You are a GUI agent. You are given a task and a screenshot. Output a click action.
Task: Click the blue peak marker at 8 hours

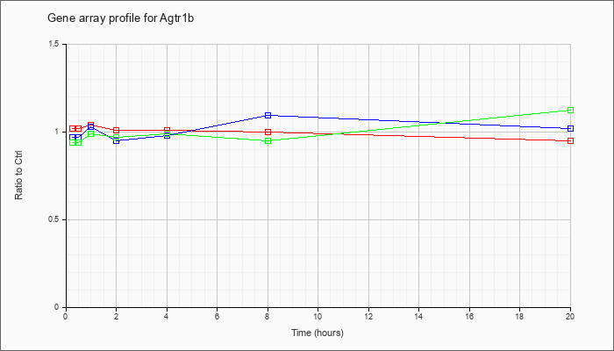tap(268, 115)
